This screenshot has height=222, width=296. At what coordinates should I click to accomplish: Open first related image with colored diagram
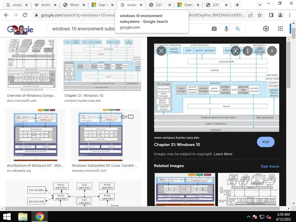(x=185, y=189)
